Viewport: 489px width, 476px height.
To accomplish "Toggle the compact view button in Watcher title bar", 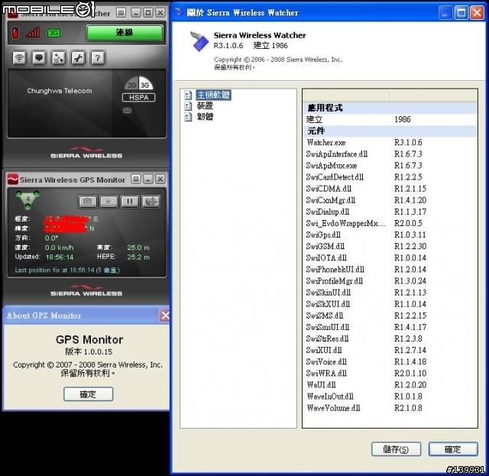I will point(121,12).
